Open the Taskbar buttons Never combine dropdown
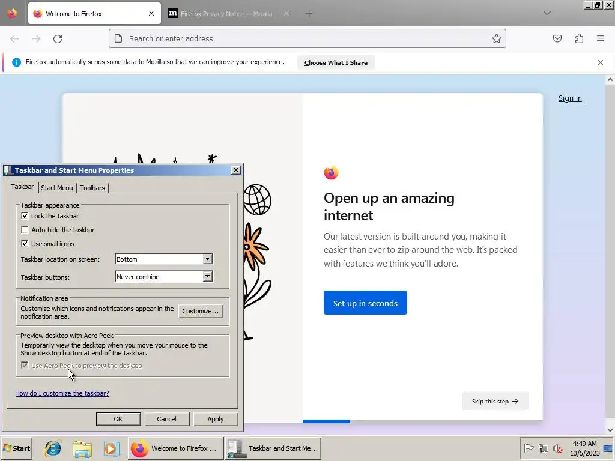615x461 pixels. click(164, 277)
